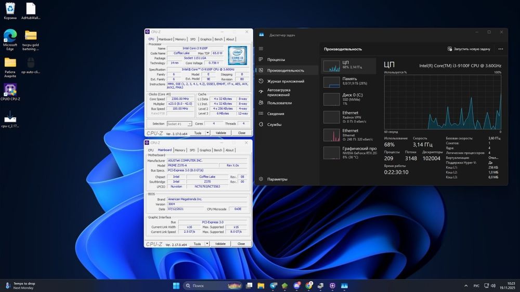The height and width of the screenshot is (292, 520).
Task: Select the op-auto-cli mouse icon on desktop
Action: point(31,65)
